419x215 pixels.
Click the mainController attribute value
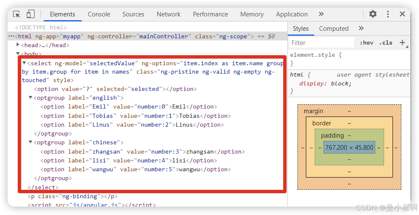(164, 36)
